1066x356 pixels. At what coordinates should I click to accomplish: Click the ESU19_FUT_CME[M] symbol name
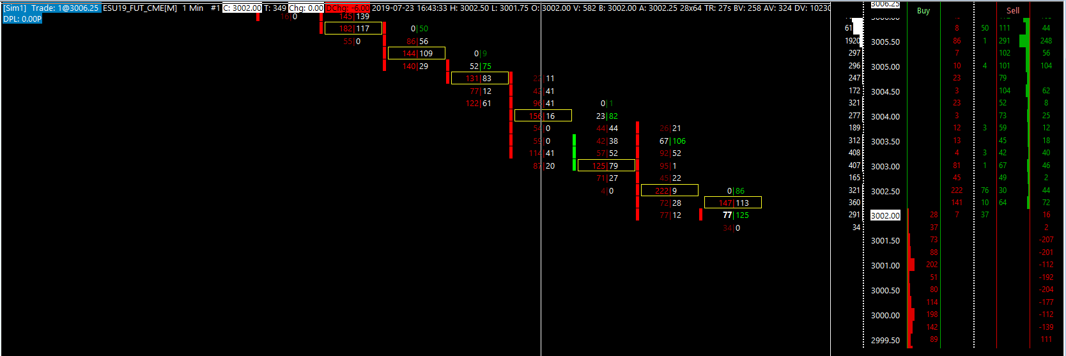tap(140, 8)
